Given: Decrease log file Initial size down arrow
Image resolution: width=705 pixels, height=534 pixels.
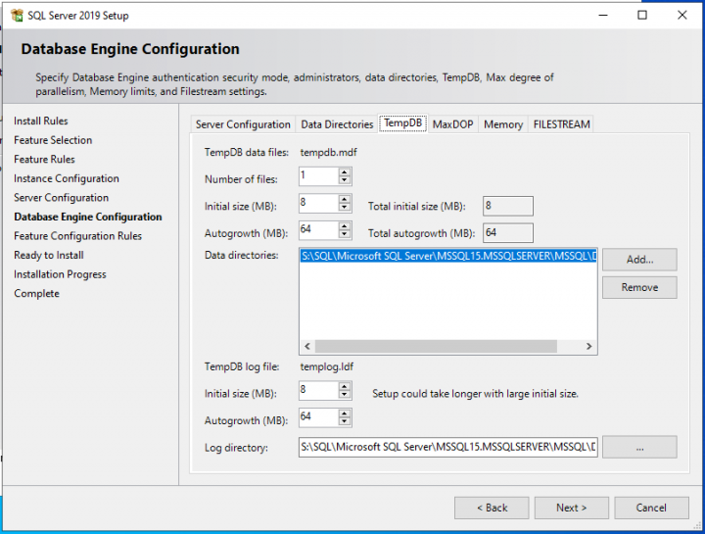Looking at the screenshot, I should [x=345, y=394].
